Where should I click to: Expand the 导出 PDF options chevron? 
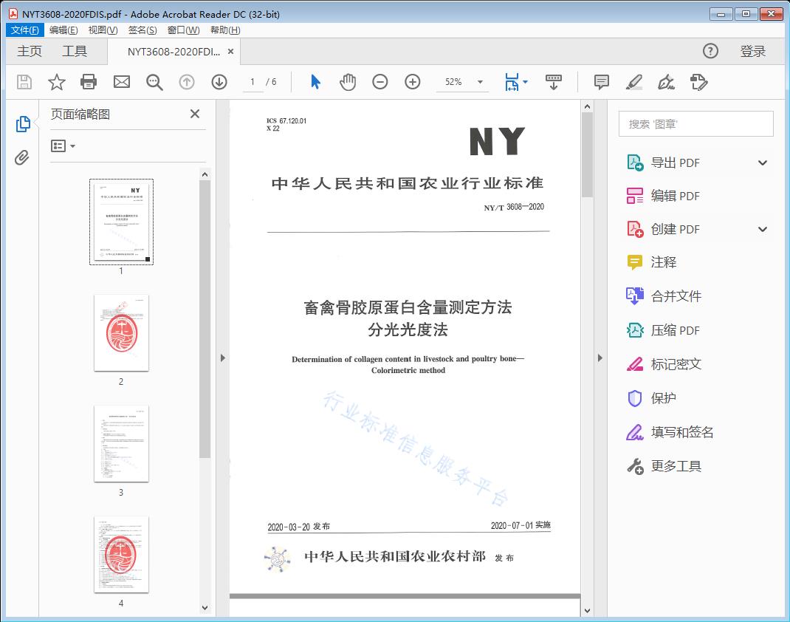[762, 162]
